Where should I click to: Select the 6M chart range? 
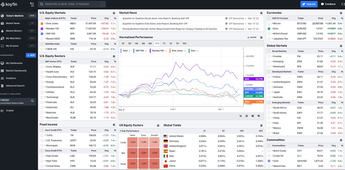[x=150, y=44]
